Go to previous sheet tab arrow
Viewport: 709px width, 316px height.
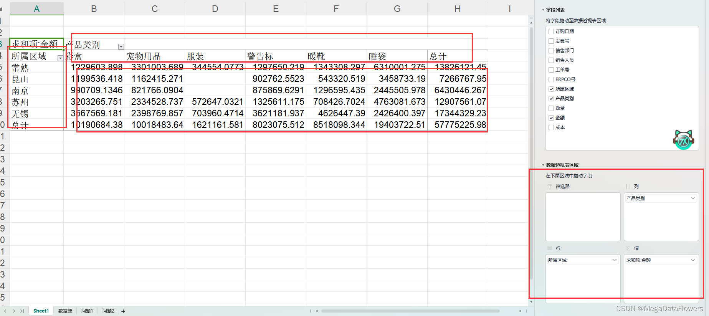click(x=5, y=311)
